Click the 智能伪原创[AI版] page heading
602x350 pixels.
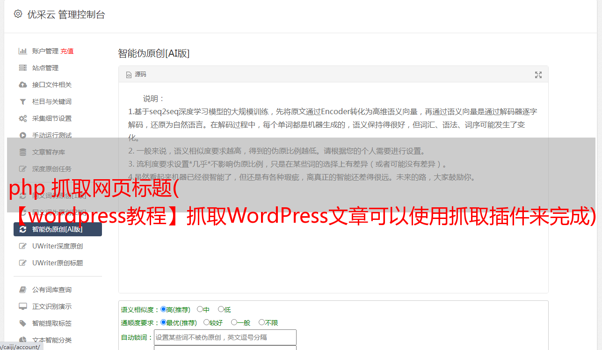click(x=154, y=53)
